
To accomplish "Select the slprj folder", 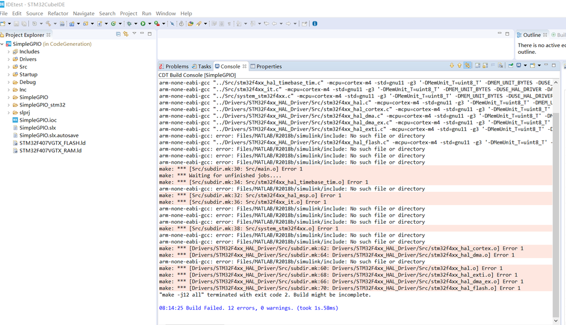I will [x=24, y=113].
